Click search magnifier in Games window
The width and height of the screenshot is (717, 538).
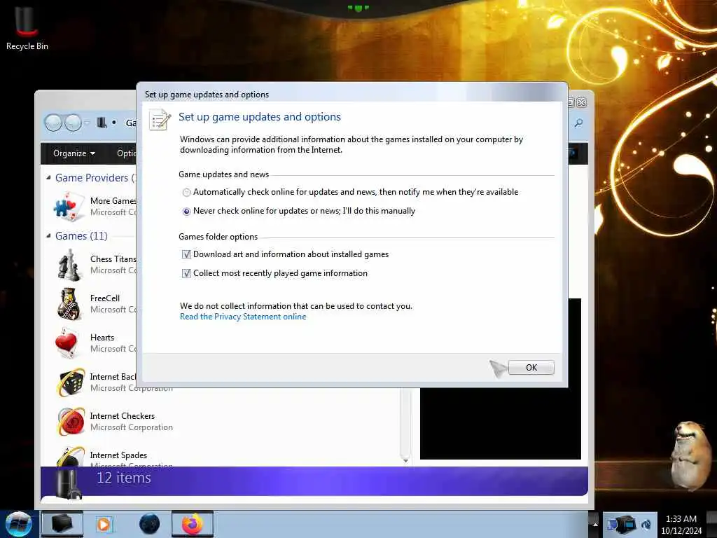[578, 123]
